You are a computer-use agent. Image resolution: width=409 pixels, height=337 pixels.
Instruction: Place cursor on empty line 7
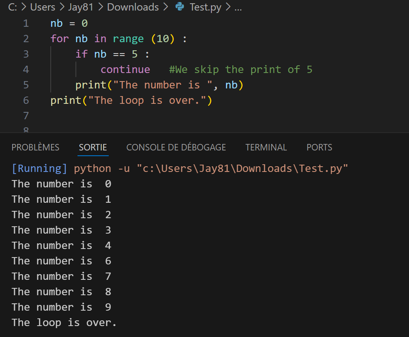(x=162, y=116)
